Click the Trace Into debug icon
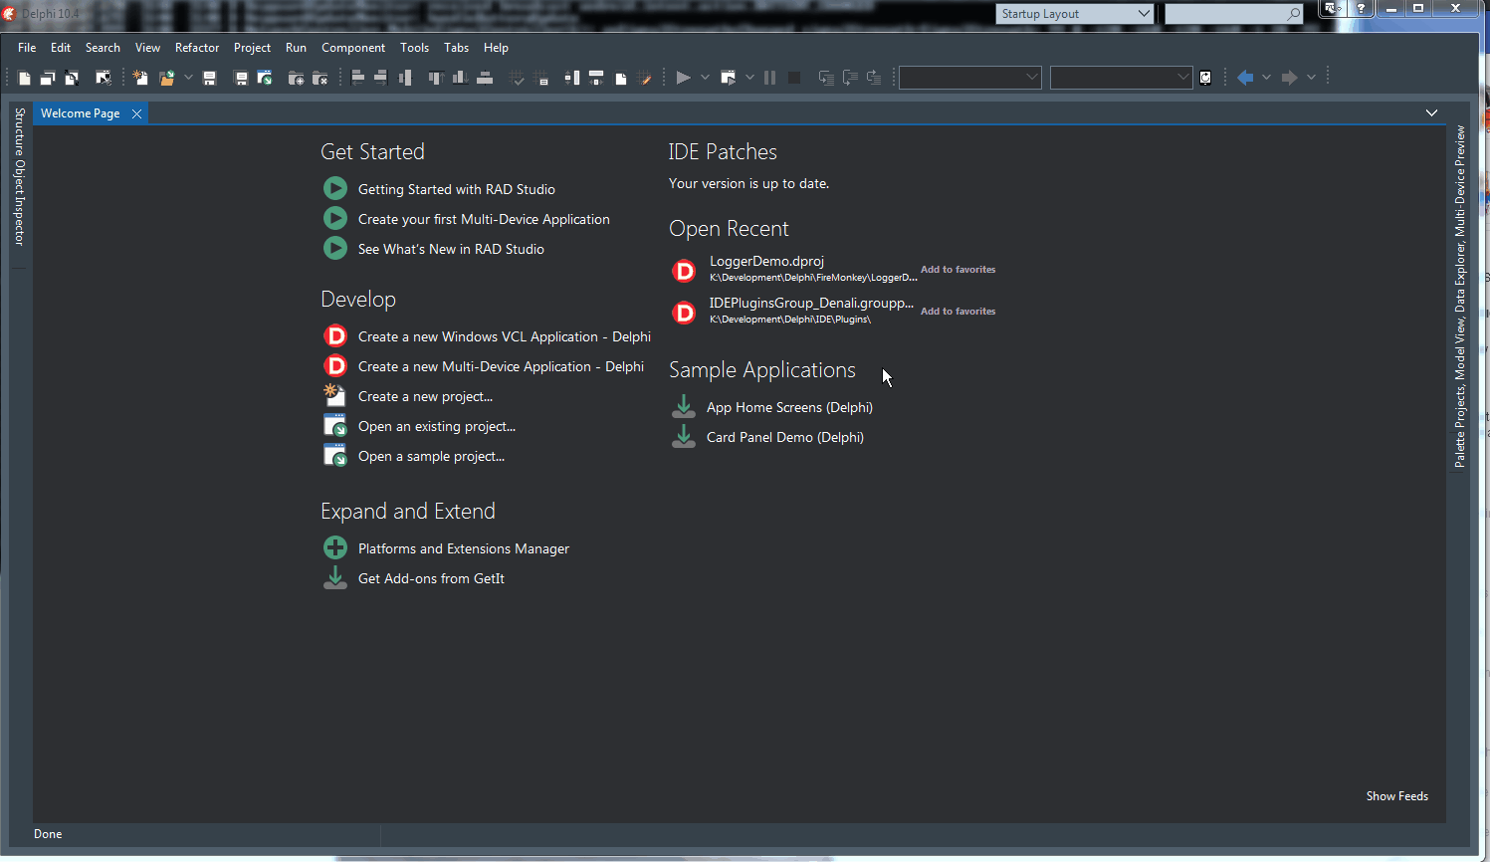The width and height of the screenshot is (1490, 862). [x=826, y=78]
